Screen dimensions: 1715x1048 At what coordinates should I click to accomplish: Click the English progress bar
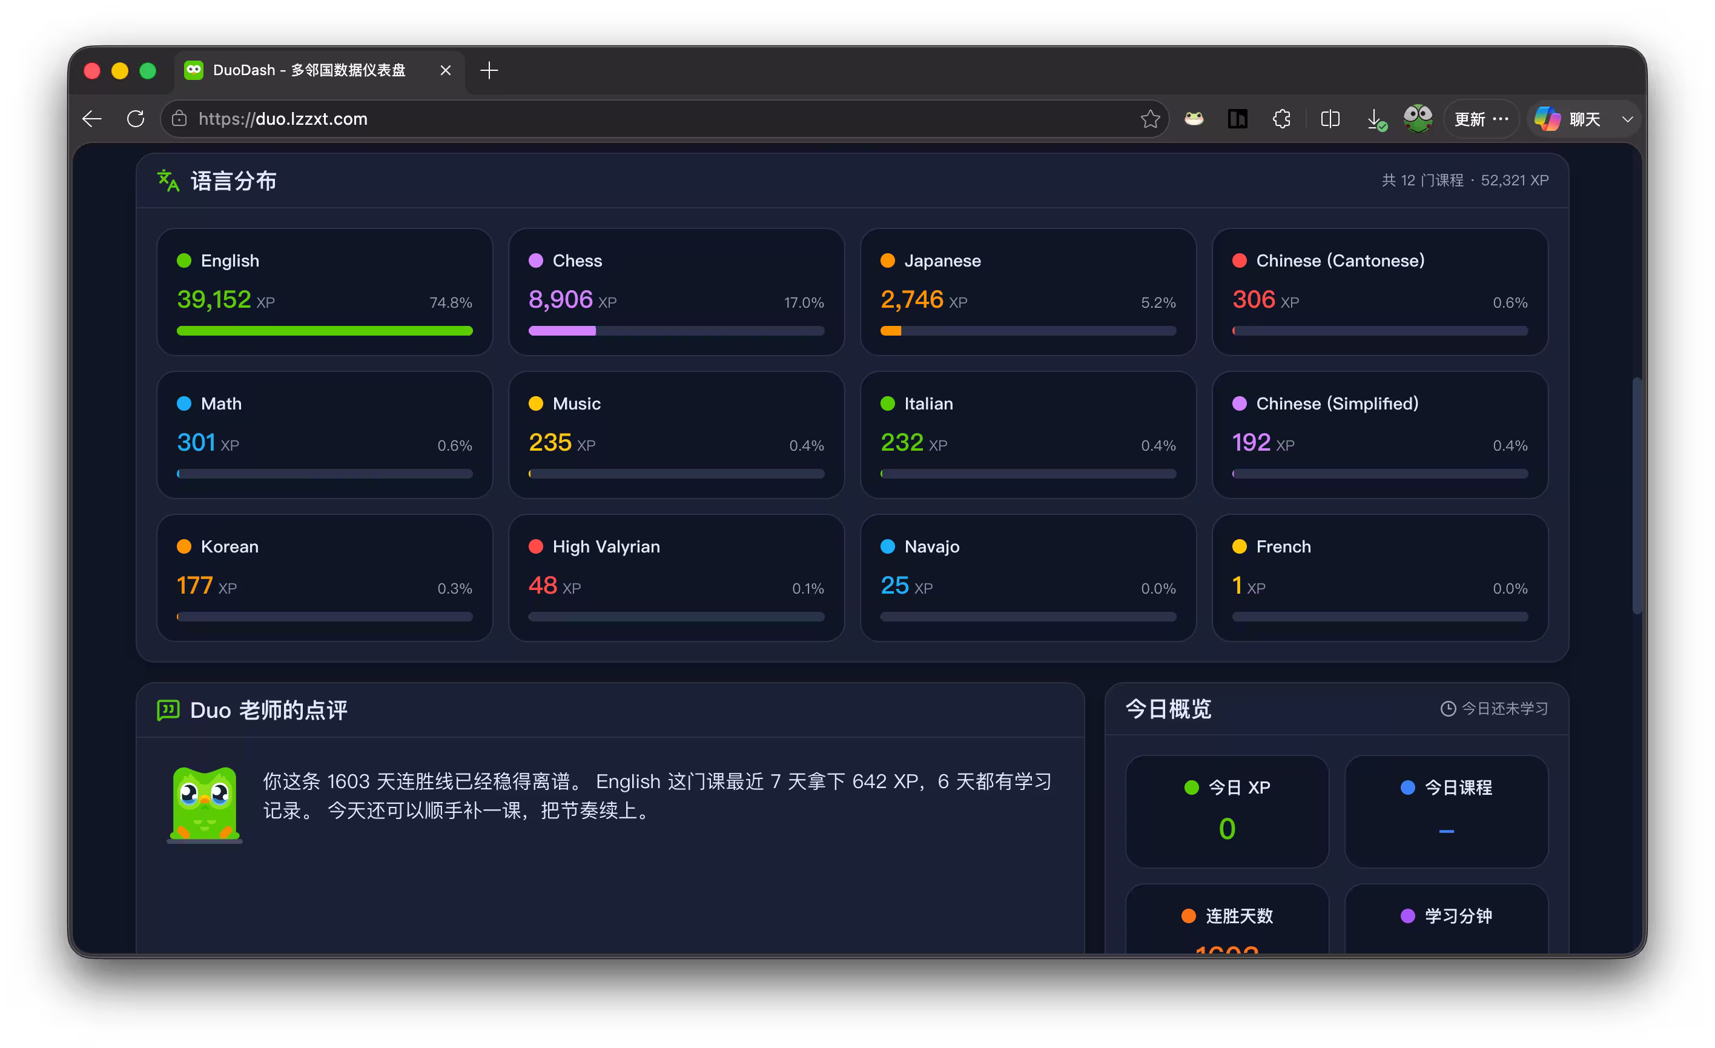coord(325,331)
